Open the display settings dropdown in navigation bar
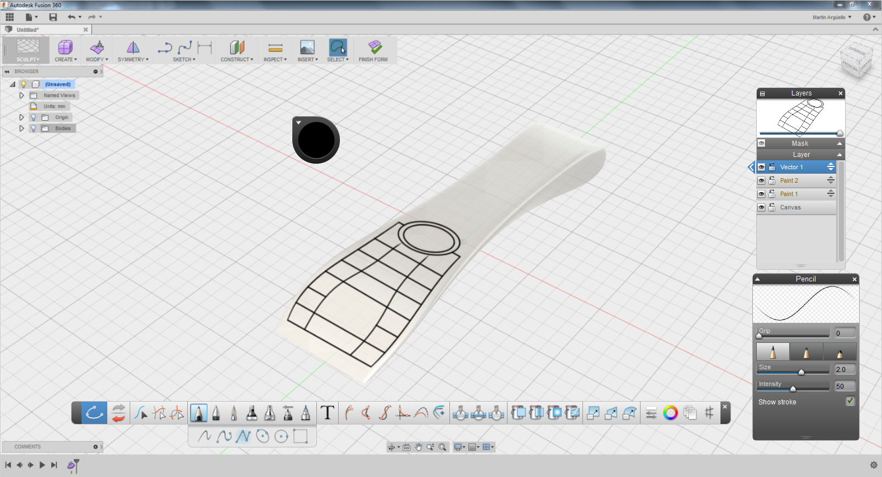 (460, 447)
